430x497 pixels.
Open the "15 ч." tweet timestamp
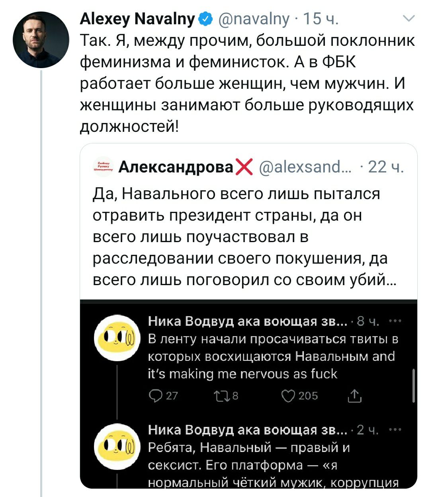[321, 19]
